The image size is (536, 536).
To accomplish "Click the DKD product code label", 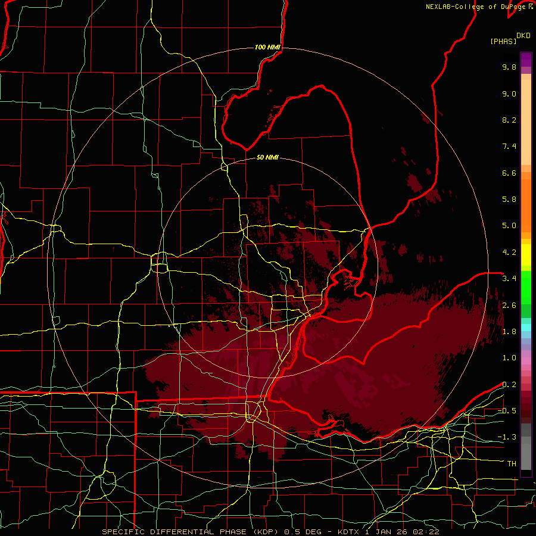I will coord(523,36).
